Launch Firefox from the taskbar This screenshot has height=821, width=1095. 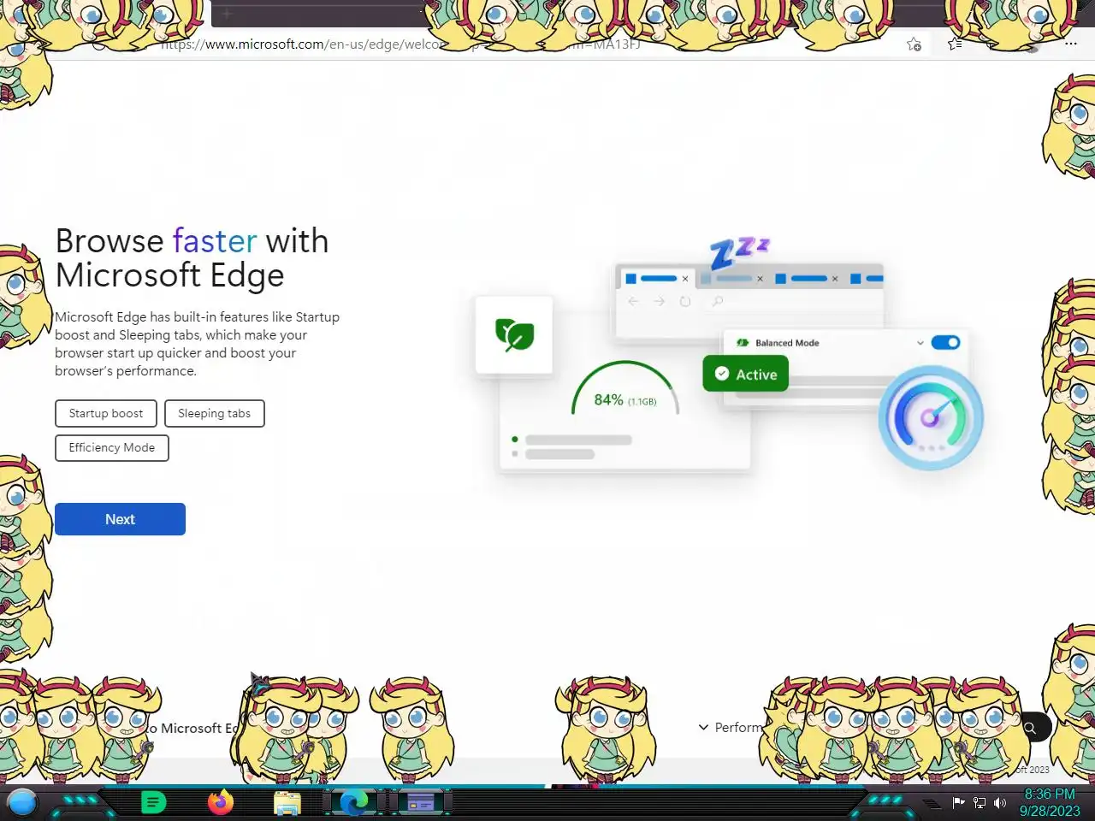[221, 802]
